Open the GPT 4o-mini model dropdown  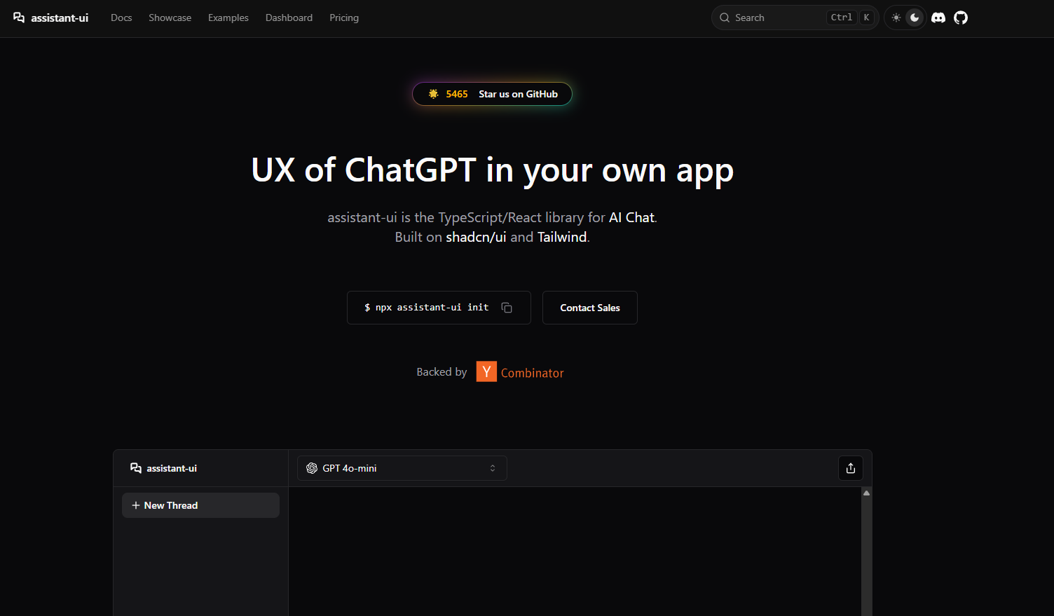click(x=402, y=468)
